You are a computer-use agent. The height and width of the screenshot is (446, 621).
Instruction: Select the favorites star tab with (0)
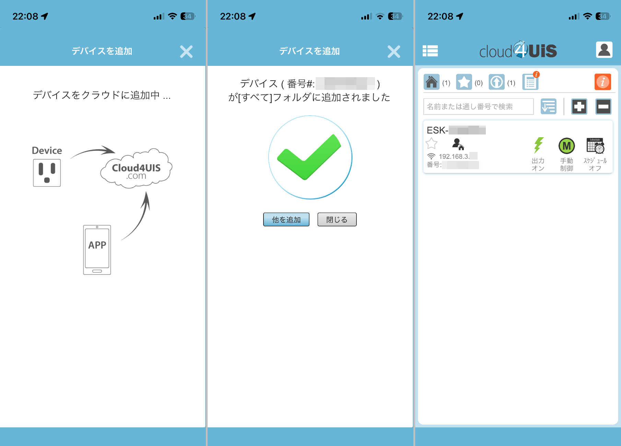pos(464,82)
